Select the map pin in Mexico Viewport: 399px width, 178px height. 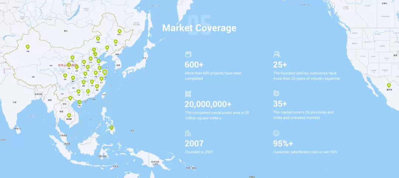click(x=389, y=85)
